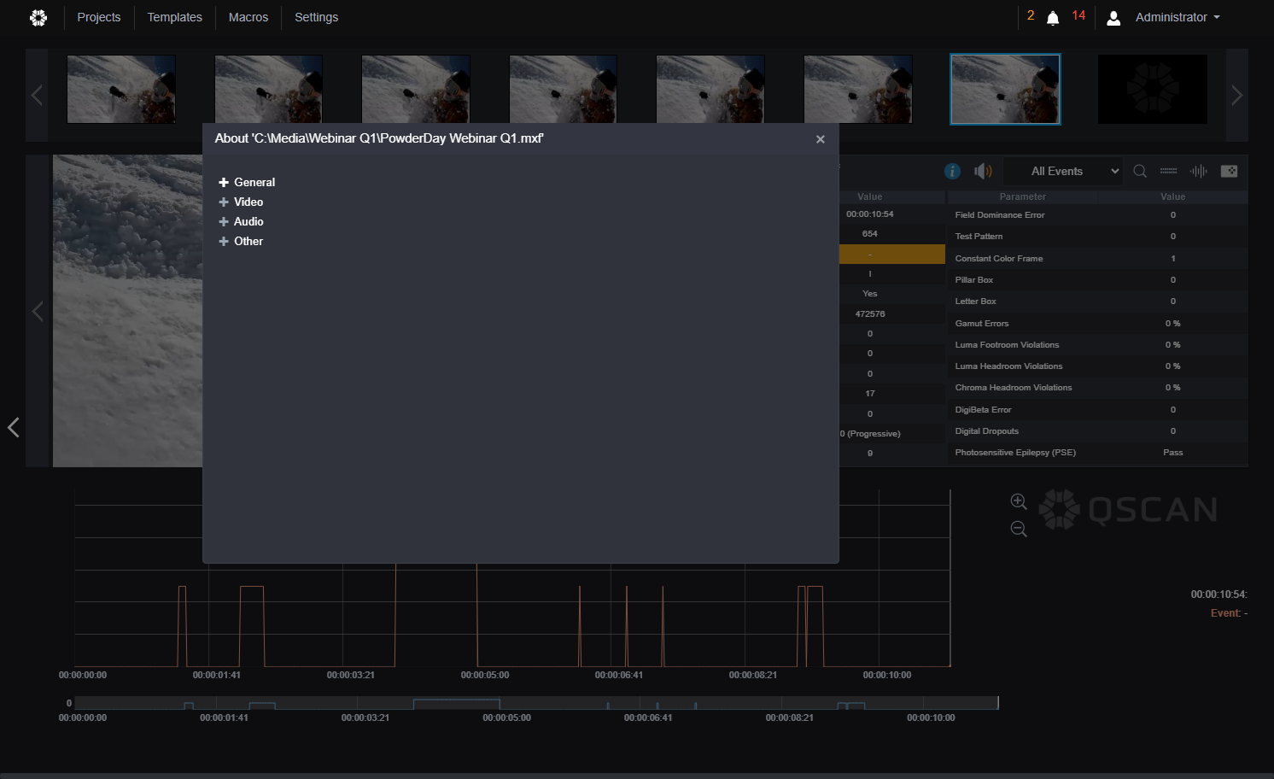Click the magnifier search icon beside All Events
1274x779 pixels.
click(x=1140, y=171)
